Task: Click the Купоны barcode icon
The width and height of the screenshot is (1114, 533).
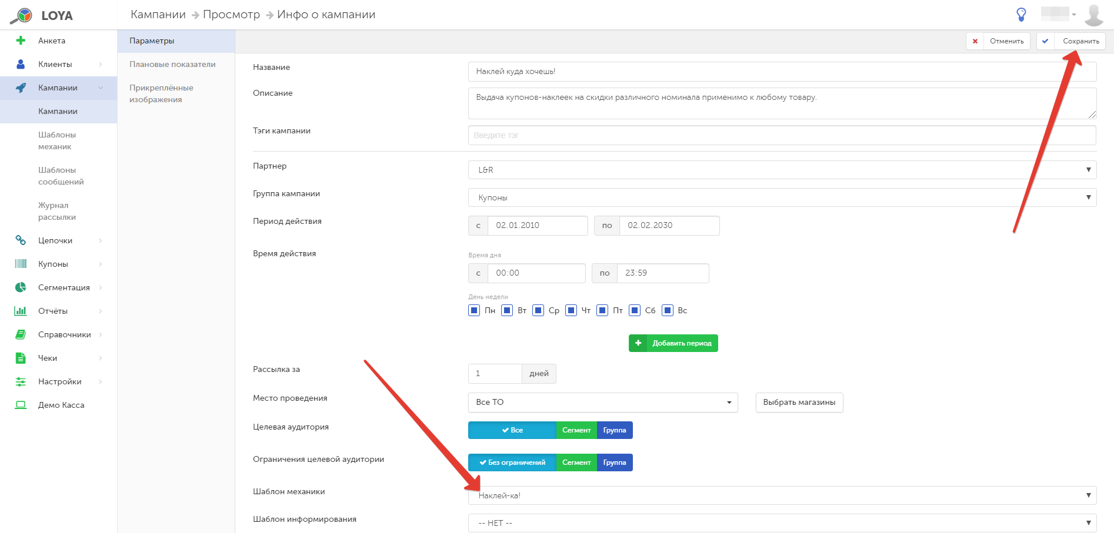Action: (x=21, y=264)
